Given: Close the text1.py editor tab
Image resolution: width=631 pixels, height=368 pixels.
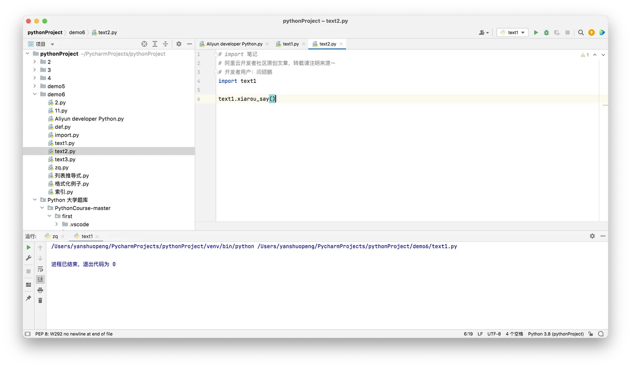Looking at the screenshot, I should (x=304, y=44).
